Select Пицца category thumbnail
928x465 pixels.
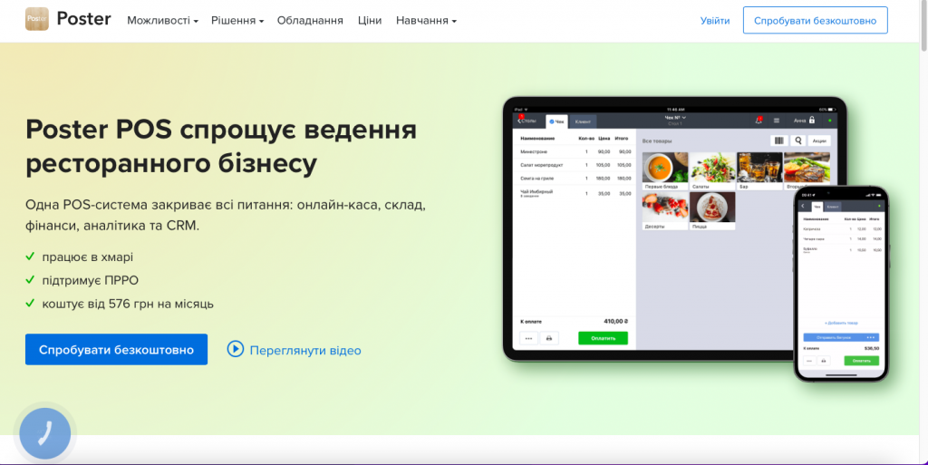point(712,211)
